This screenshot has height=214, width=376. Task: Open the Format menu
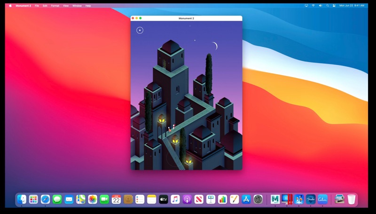point(55,6)
